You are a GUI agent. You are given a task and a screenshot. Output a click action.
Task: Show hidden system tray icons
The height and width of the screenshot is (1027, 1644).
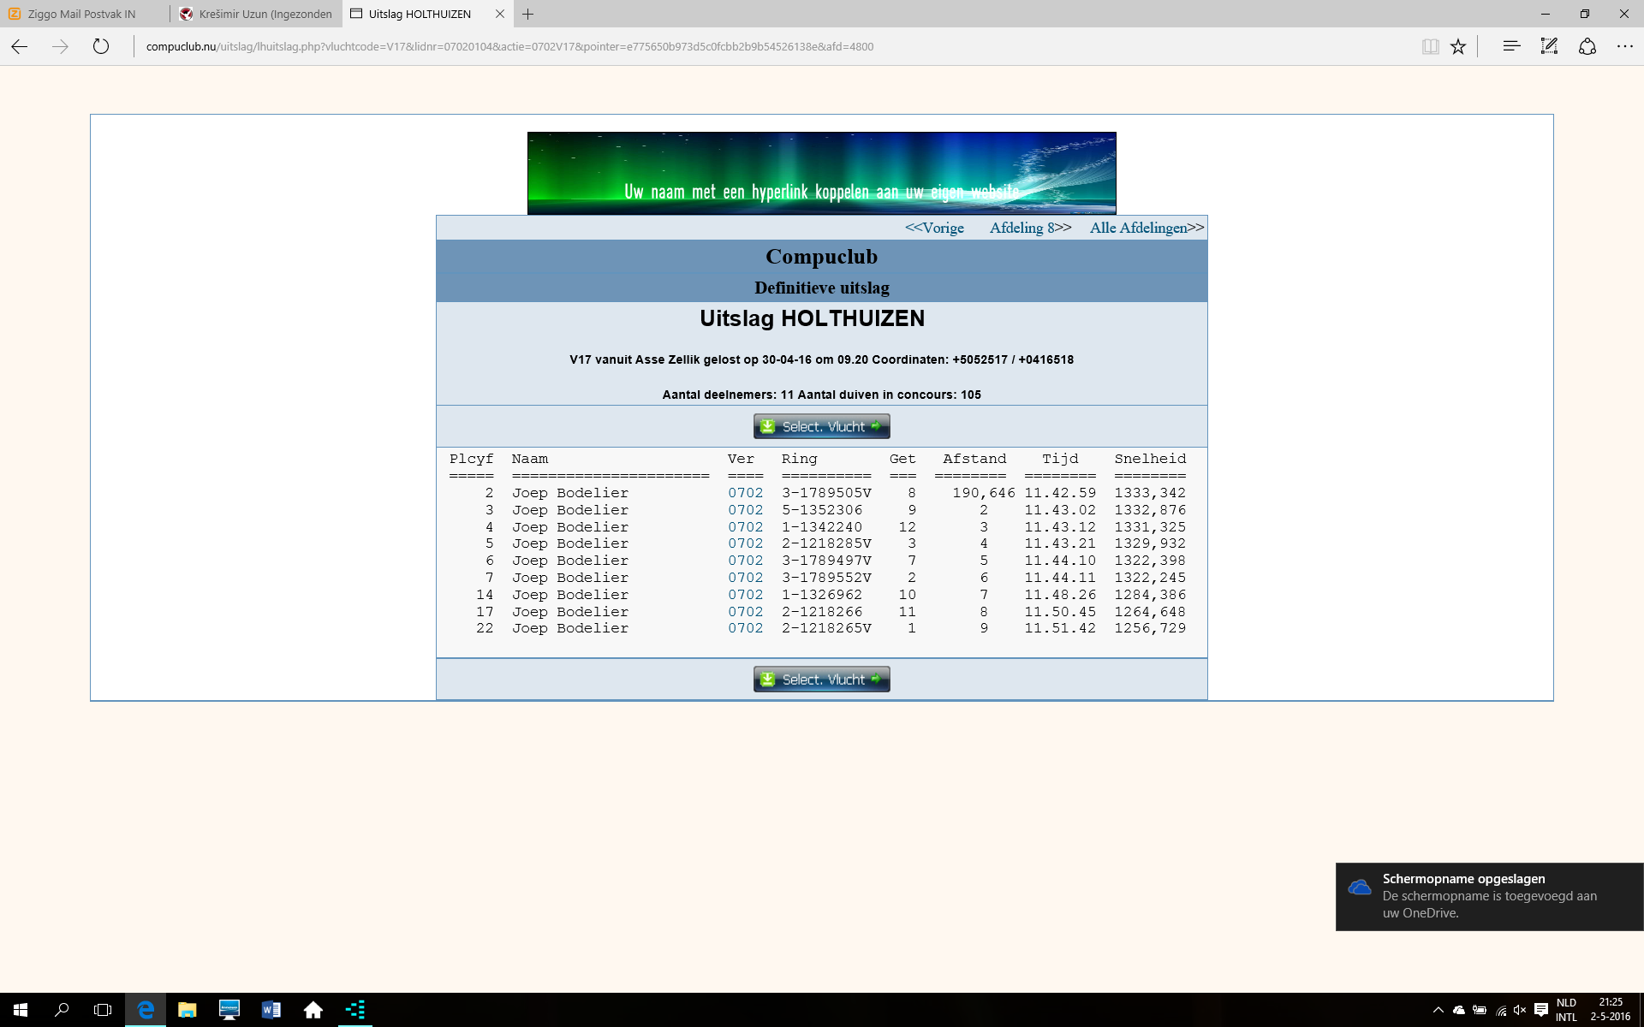click(x=1438, y=1010)
